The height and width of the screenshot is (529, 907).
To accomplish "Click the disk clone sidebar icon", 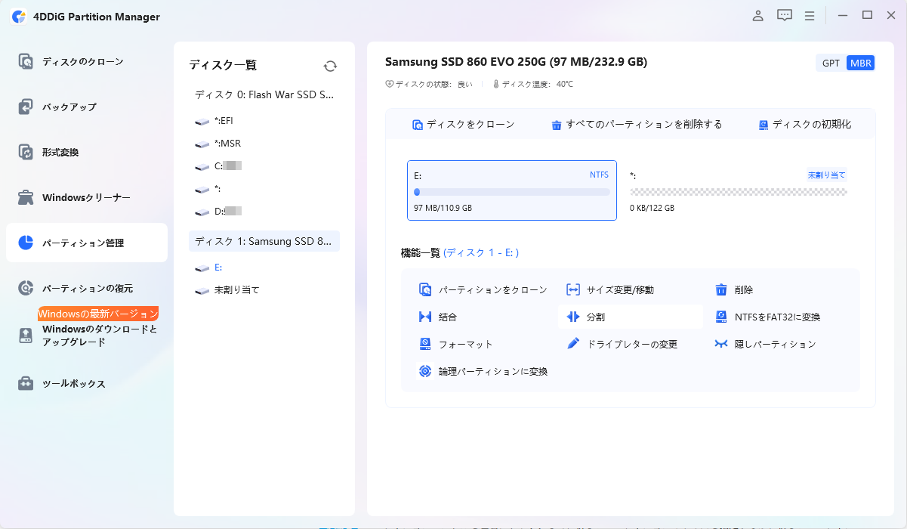I will (26, 61).
